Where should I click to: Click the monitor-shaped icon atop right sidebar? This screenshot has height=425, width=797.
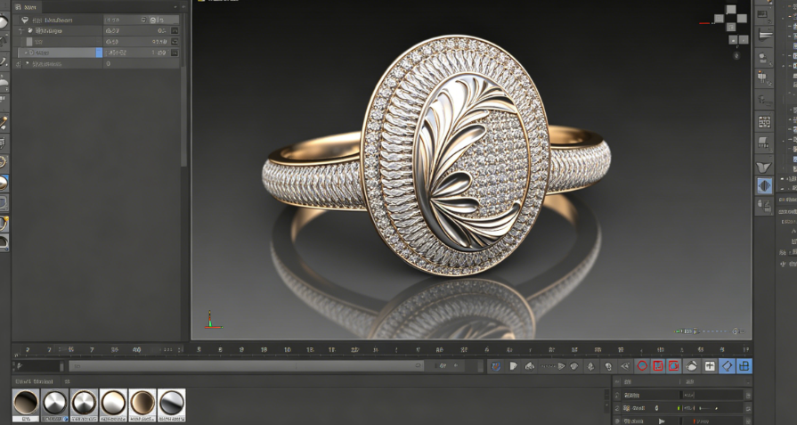763,13
